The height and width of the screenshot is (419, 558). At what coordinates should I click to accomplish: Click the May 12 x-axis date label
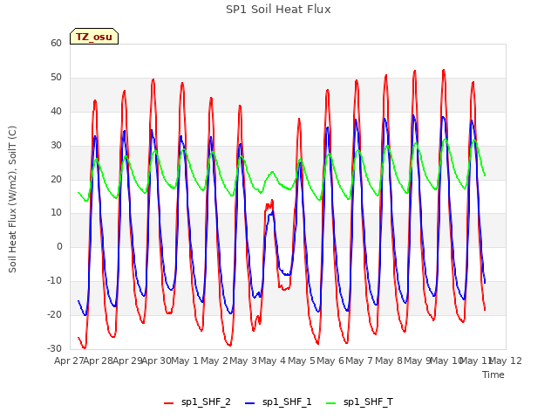coord(506,361)
